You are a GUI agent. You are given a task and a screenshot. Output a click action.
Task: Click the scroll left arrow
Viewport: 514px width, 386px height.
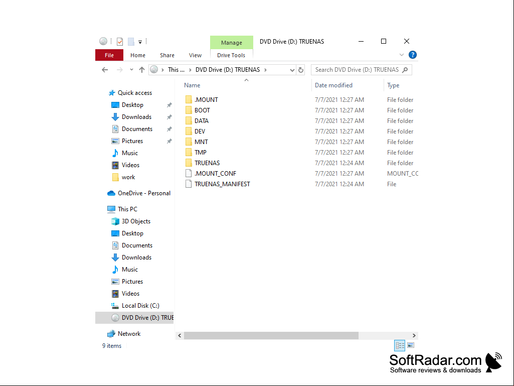[180, 335]
